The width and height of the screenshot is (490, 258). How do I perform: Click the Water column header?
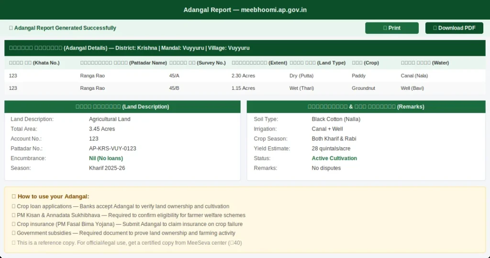[425, 63]
